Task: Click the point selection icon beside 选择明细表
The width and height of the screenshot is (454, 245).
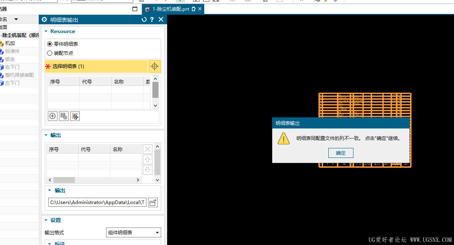Action: (x=154, y=66)
